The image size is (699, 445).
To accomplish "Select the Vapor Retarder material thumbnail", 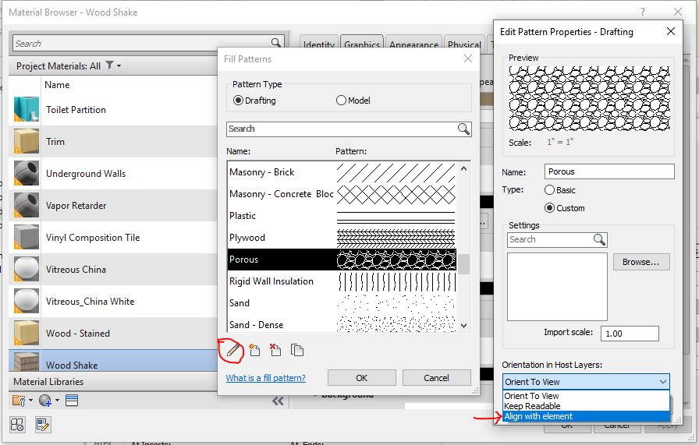I will click(x=26, y=205).
